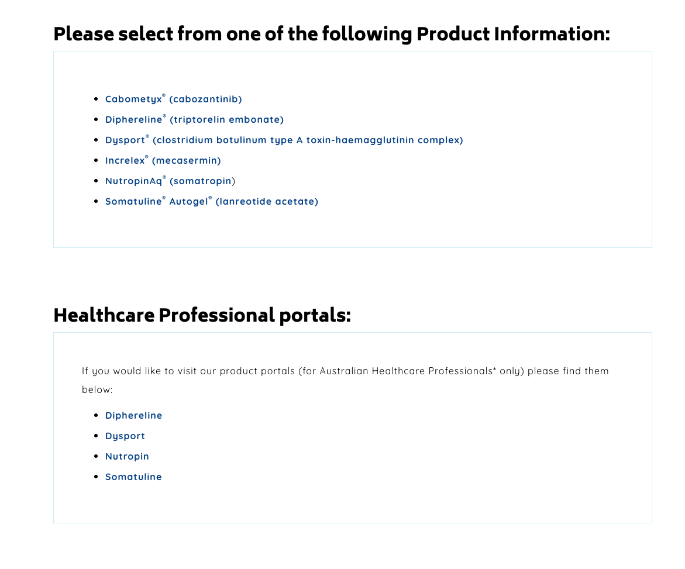Select the Increlex (mecasermin) link
The width and height of the screenshot is (685, 569).
pyautogui.click(x=163, y=161)
